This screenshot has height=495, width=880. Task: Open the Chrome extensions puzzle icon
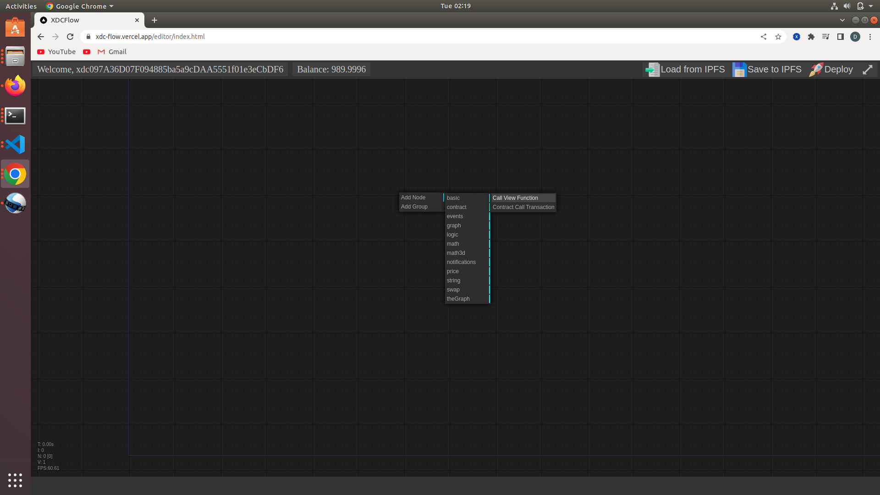tap(811, 37)
